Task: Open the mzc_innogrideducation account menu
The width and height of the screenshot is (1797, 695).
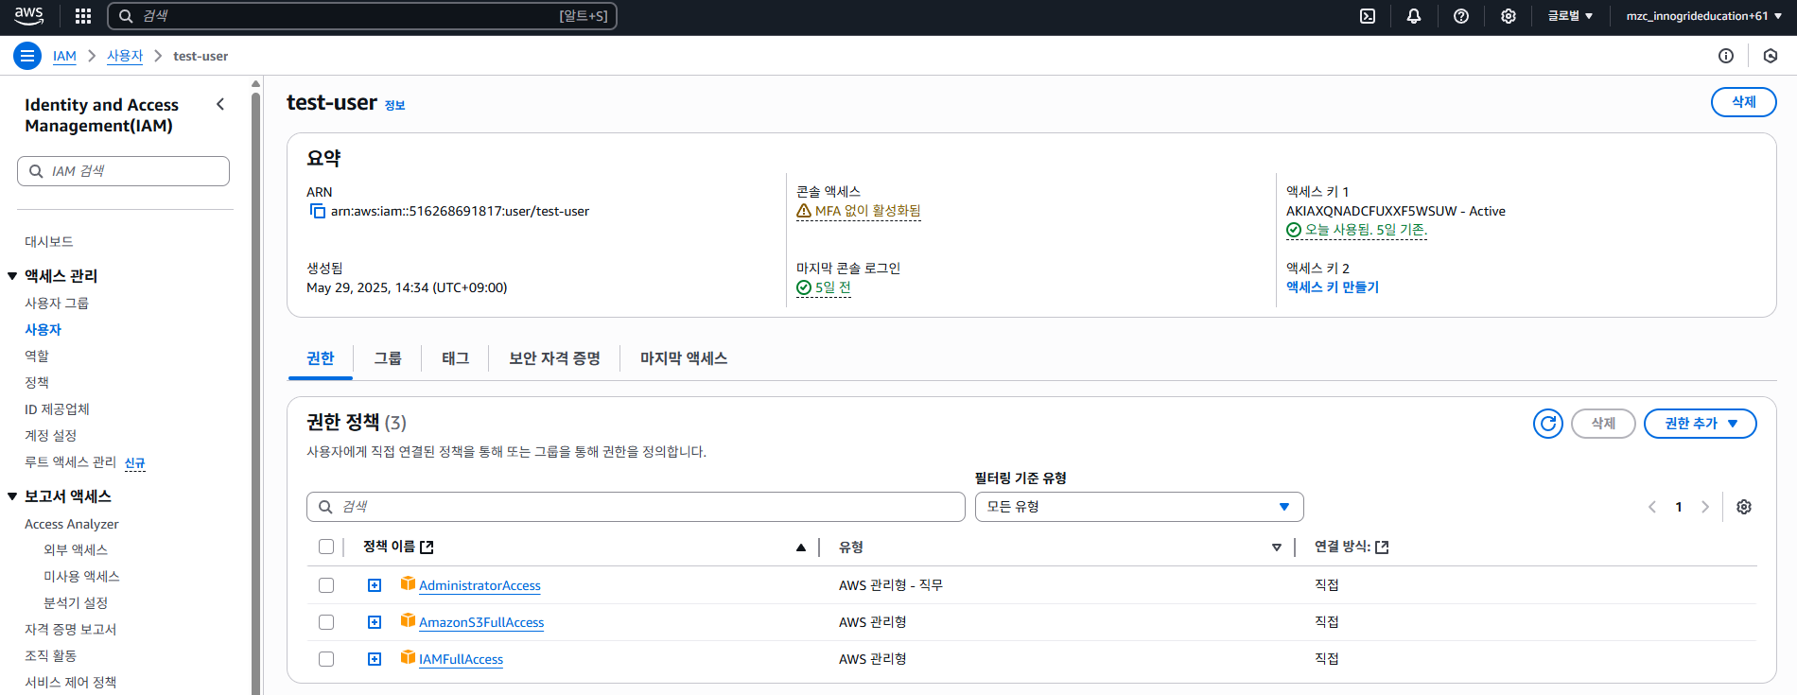Action: click(1703, 16)
